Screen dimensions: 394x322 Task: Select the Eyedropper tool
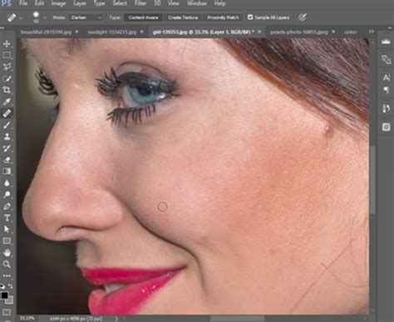(x=7, y=102)
